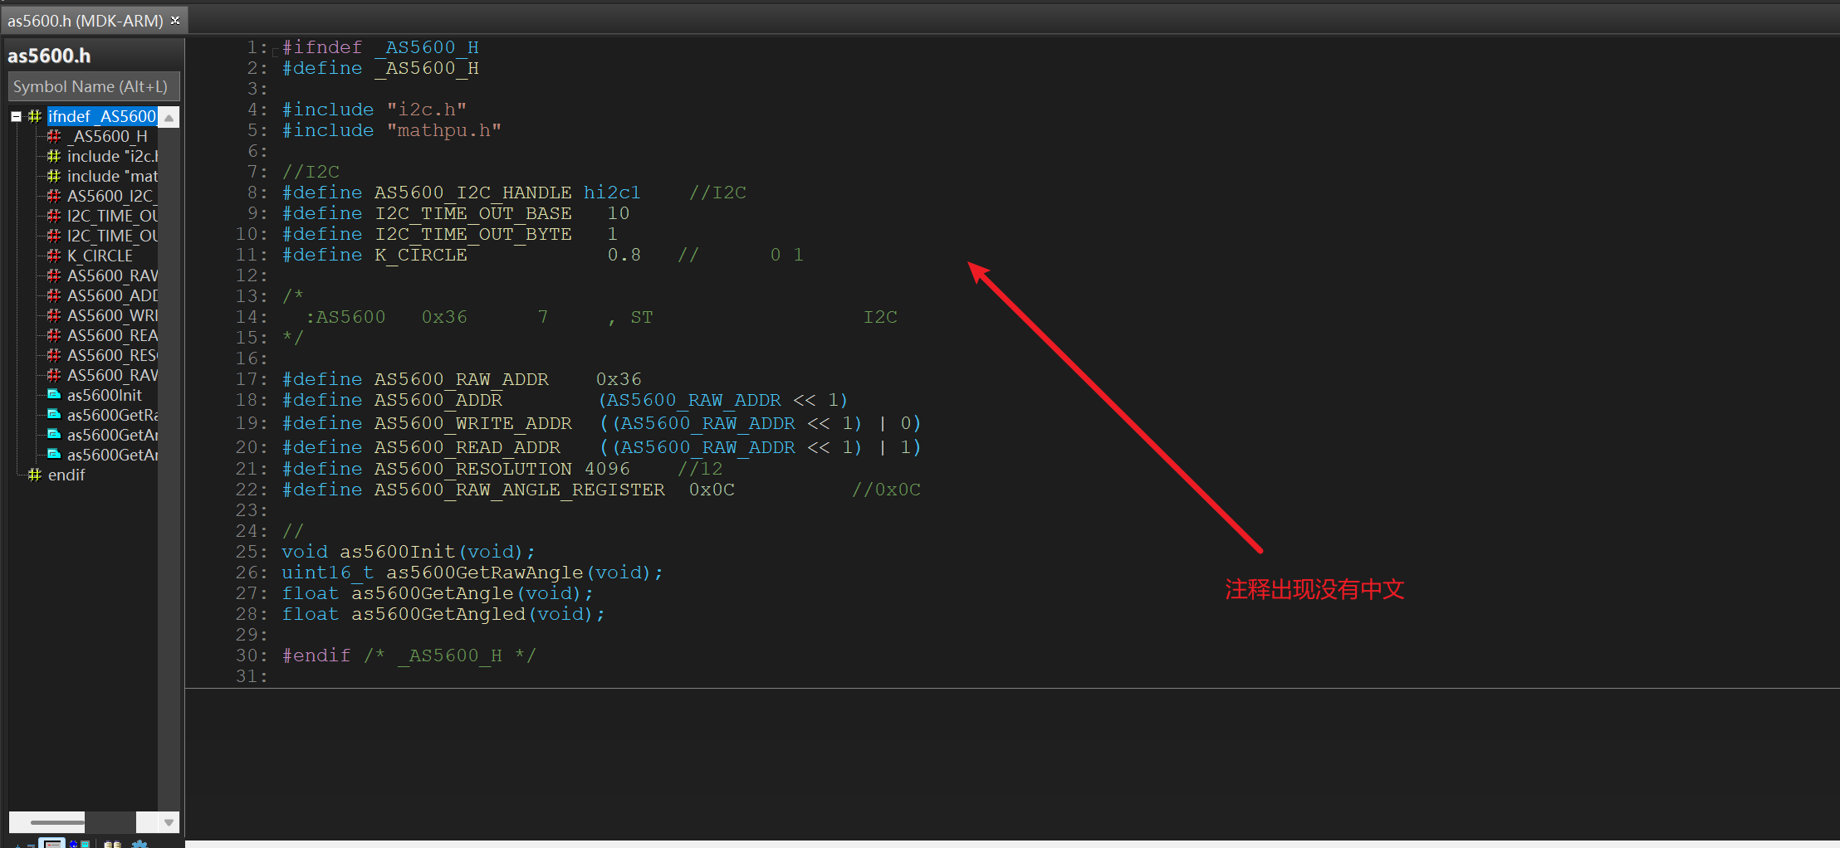Click the function icon beside as5600Init
1840x848 pixels.
click(54, 395)
